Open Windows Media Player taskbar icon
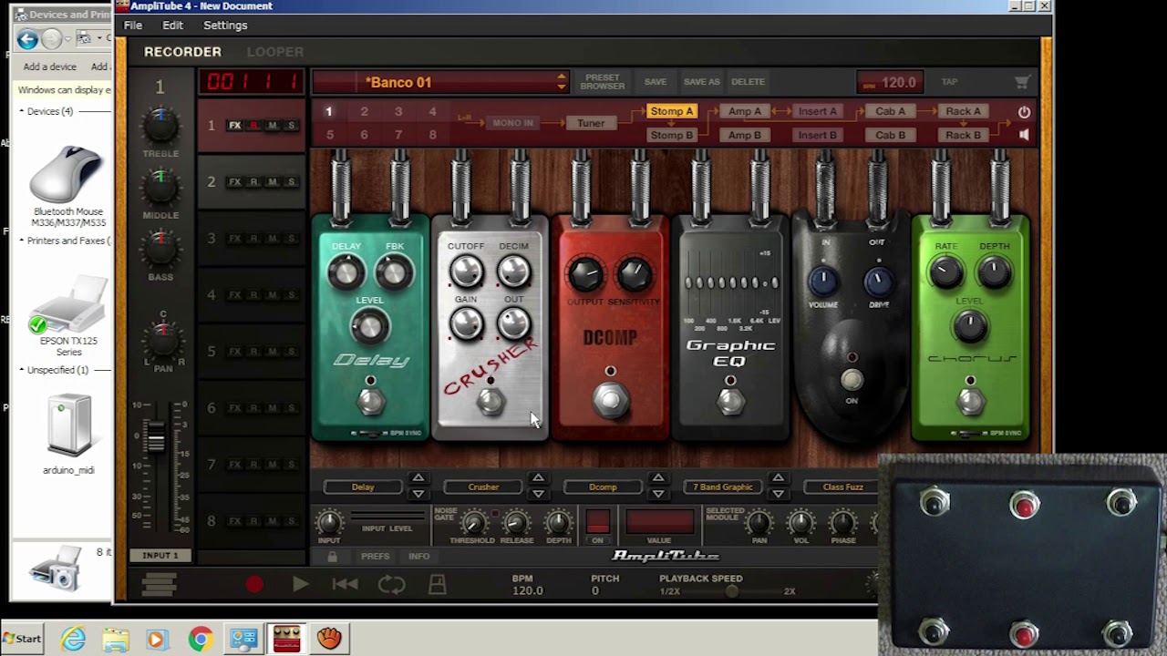1167x656 pixels. (157, 639)
